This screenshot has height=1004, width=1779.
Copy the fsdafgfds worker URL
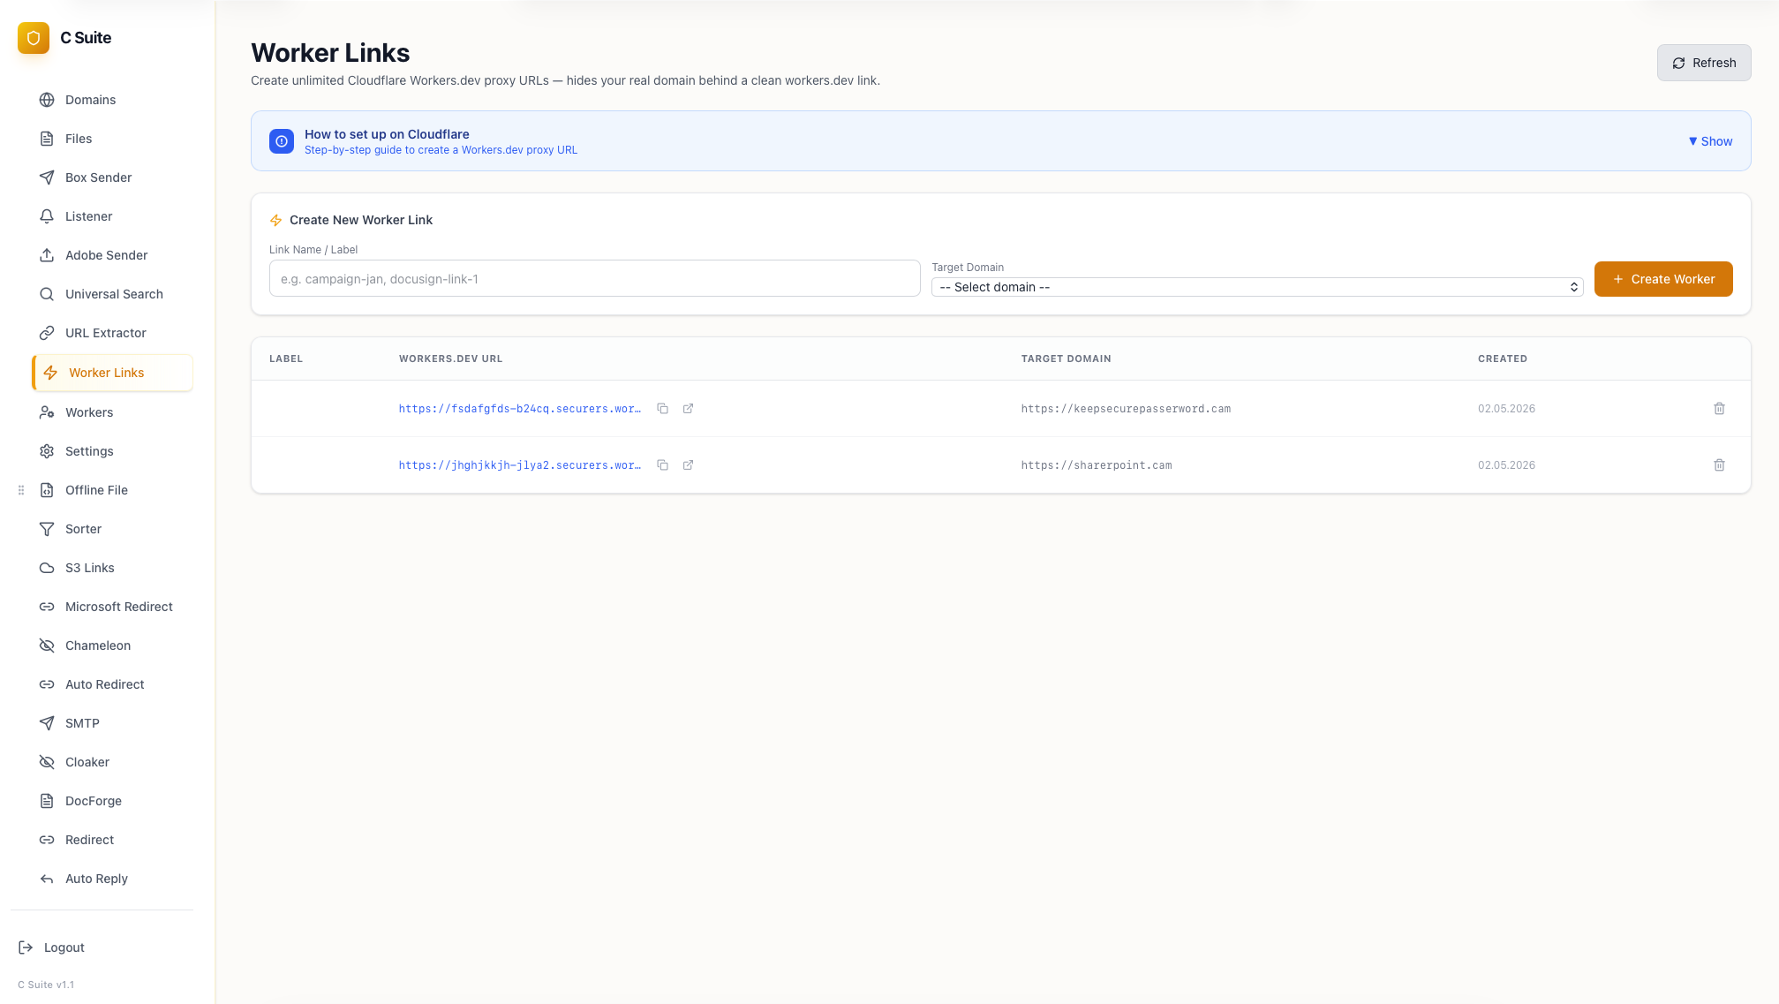(662, 409)
